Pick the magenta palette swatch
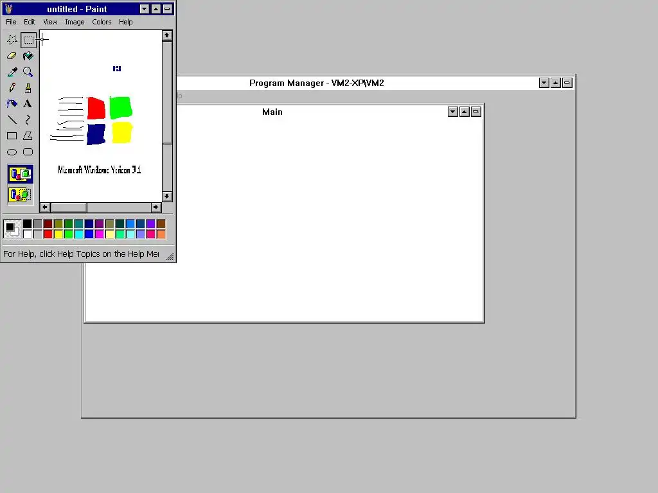Viewport: 658px width, 493px height. point(100,234)
